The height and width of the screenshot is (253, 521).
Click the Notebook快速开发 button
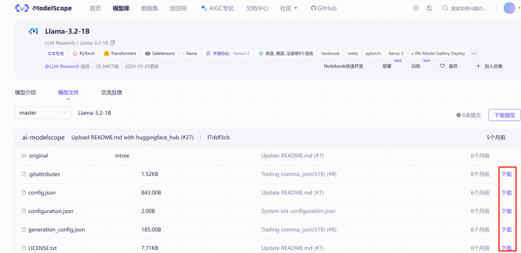point(344,66)
